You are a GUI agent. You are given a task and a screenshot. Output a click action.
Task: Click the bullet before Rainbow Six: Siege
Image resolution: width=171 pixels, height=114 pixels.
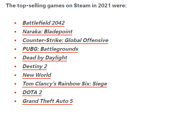[x=15, y=84]
